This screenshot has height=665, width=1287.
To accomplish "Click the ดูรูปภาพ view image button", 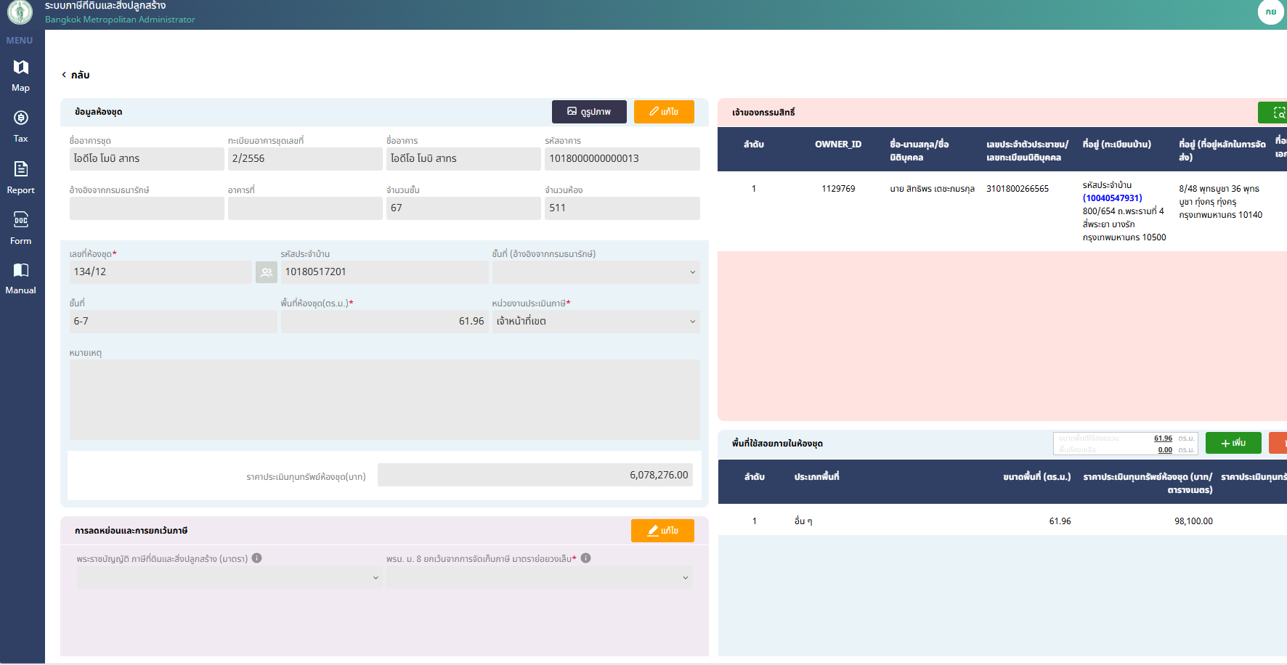I will [x=589, y=112].
